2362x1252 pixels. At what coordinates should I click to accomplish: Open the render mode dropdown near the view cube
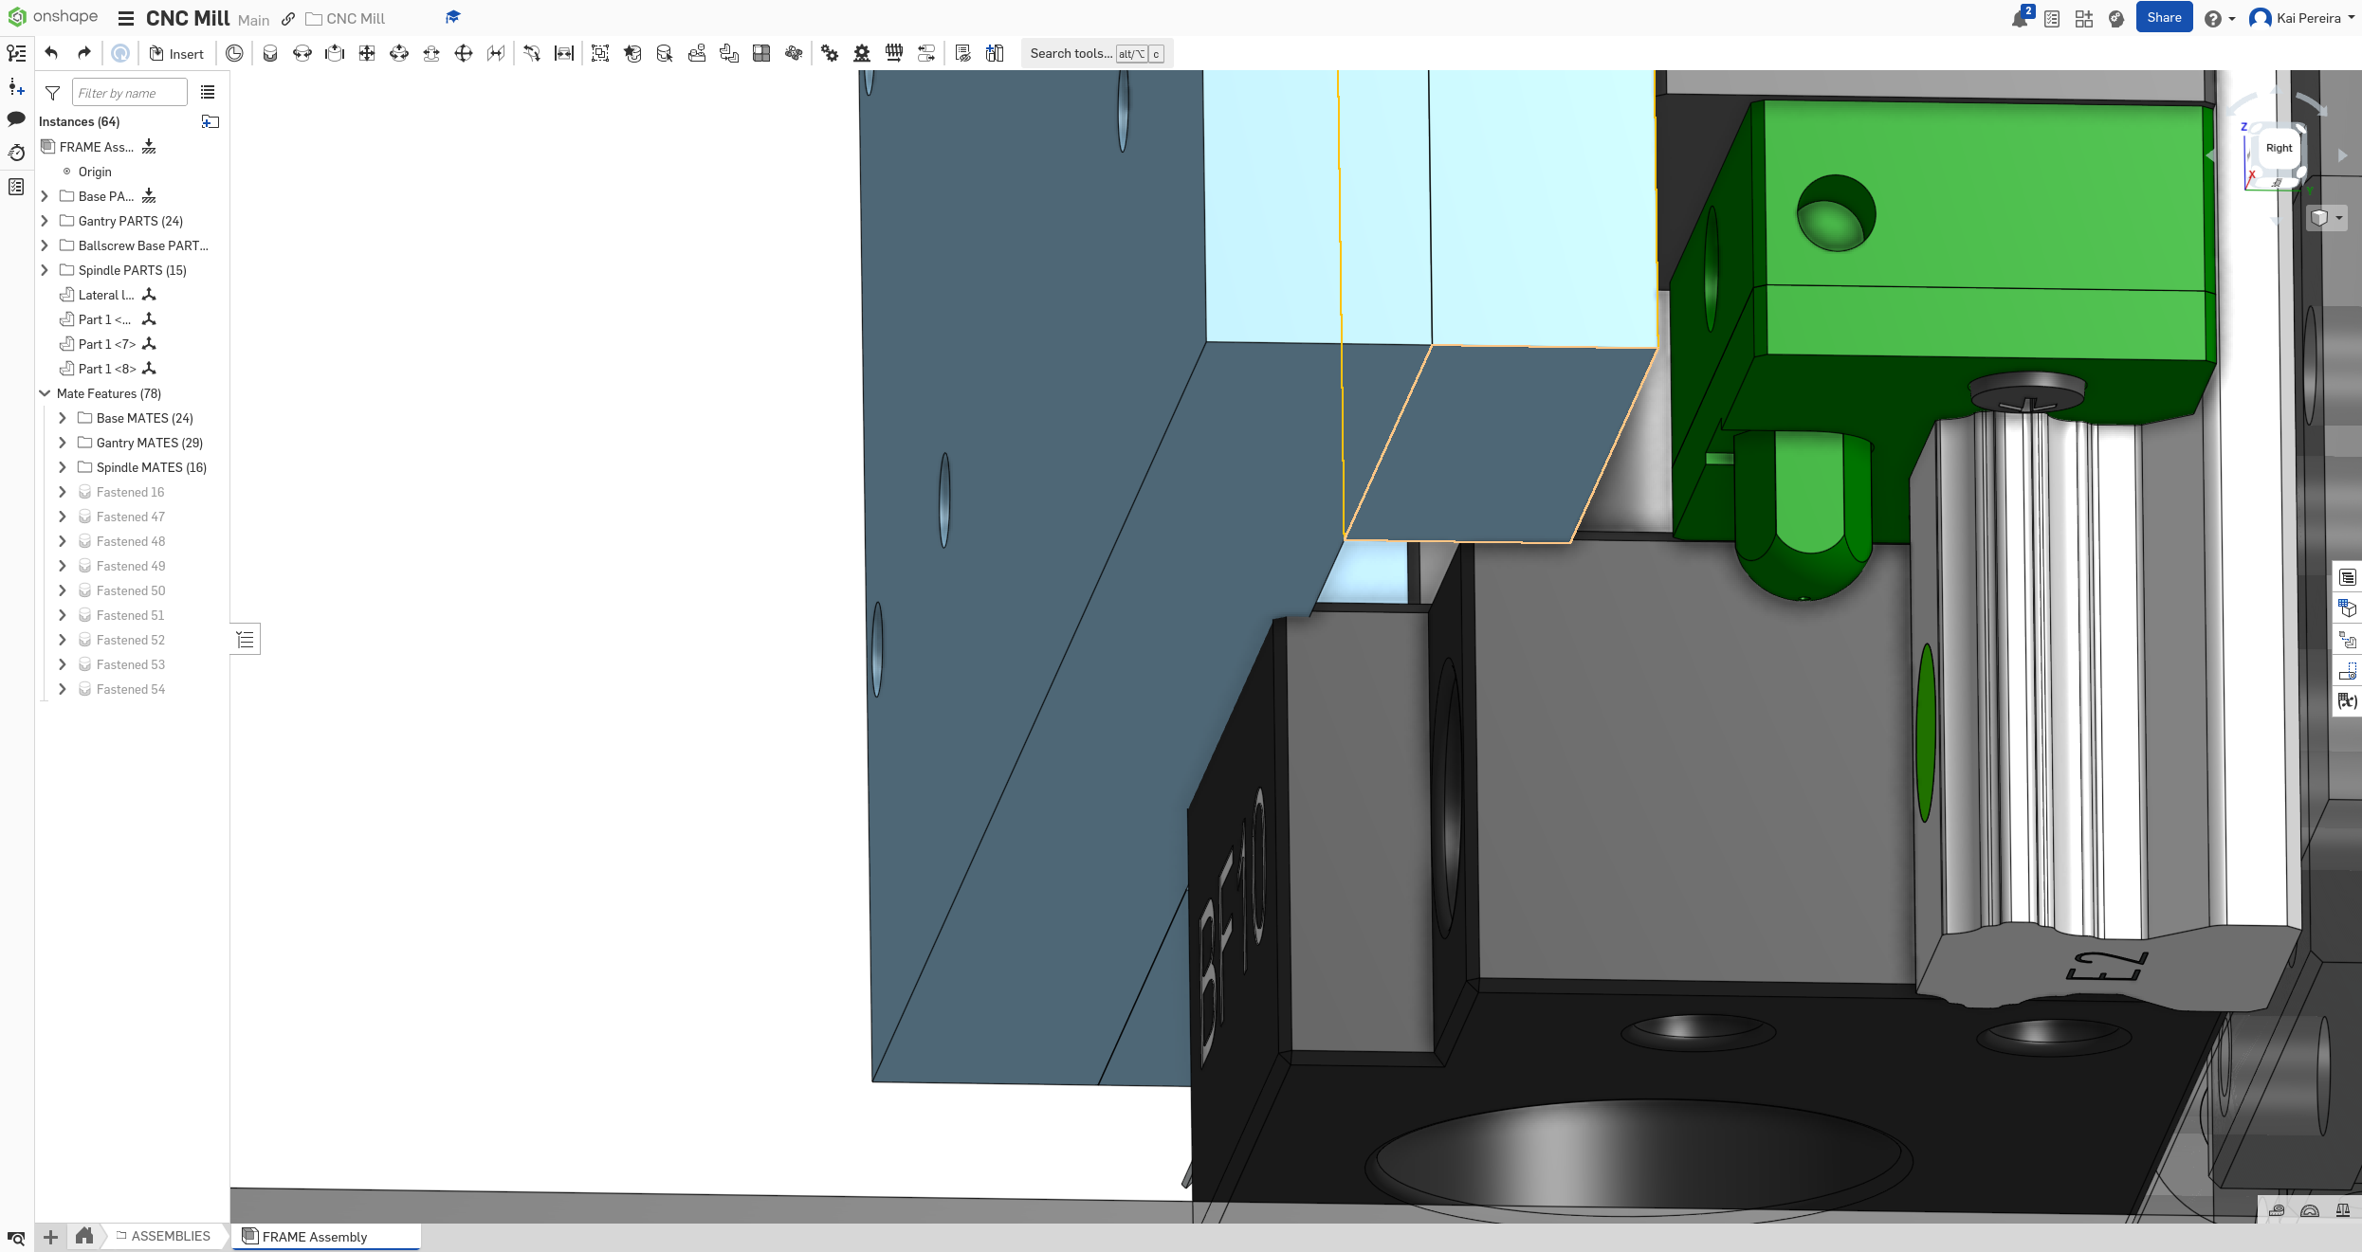2338,217
